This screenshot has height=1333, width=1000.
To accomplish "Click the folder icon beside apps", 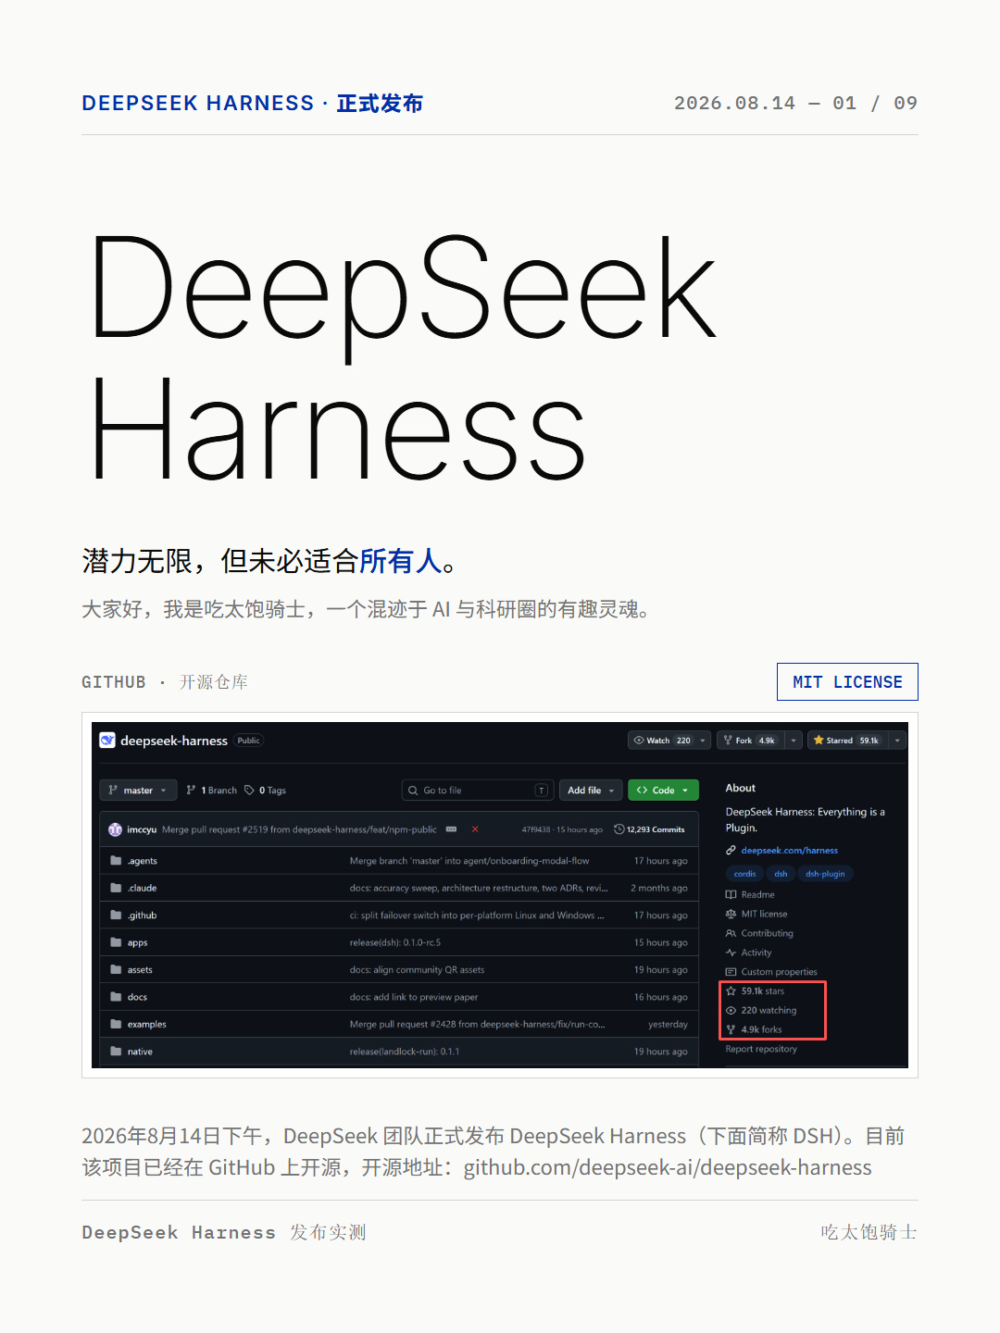I will pos(116,942).
